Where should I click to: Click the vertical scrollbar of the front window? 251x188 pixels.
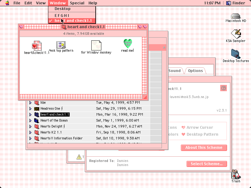pyautogui.click(x=144, y=65)
